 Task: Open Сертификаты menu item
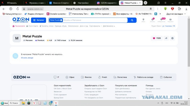click(95, 26)
